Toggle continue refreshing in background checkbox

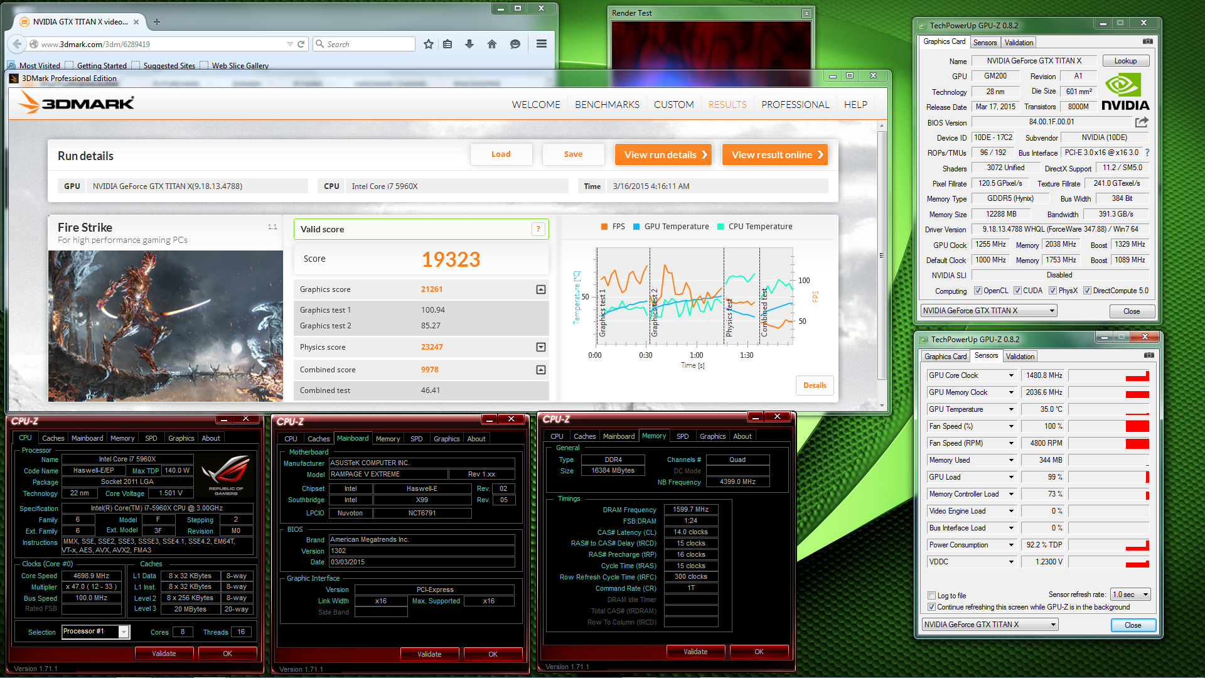click(932, 607)
